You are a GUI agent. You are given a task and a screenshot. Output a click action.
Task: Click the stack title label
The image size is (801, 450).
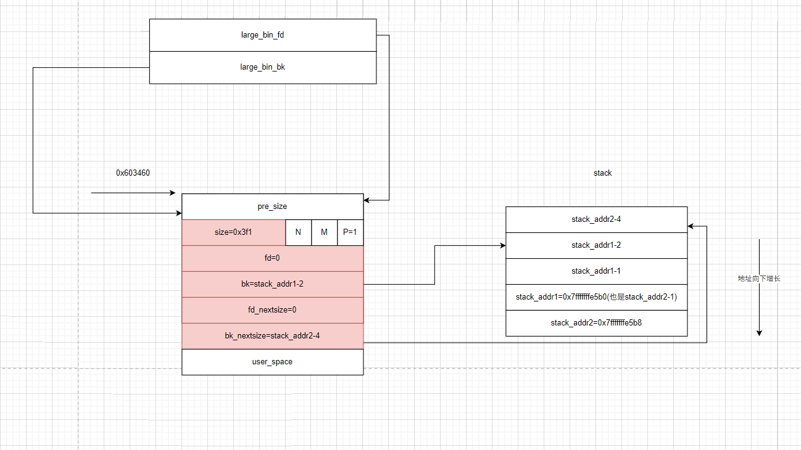(x=602, y=173)
